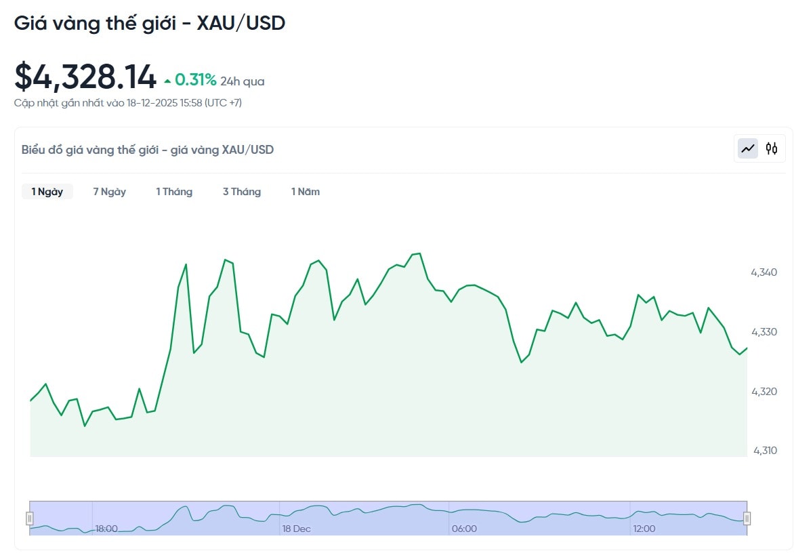794x555 pixels.
Task: Click the Giá vàng thế giới - XAU/USD heading
Action: 150,23
